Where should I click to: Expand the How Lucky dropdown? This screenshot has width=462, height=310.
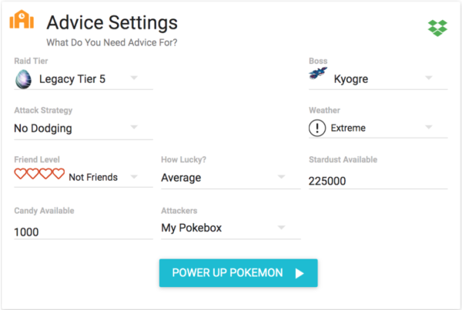(282, 178)
